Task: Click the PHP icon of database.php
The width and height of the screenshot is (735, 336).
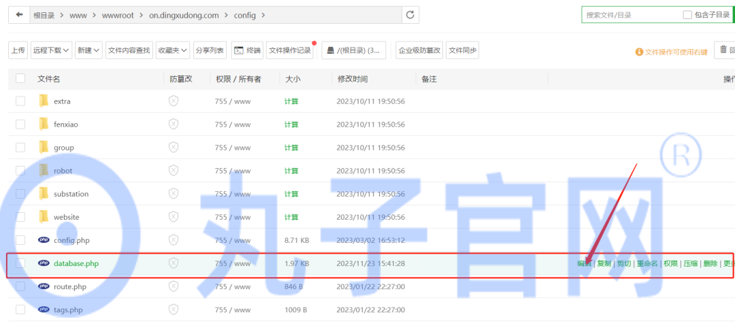Action: 44,263
